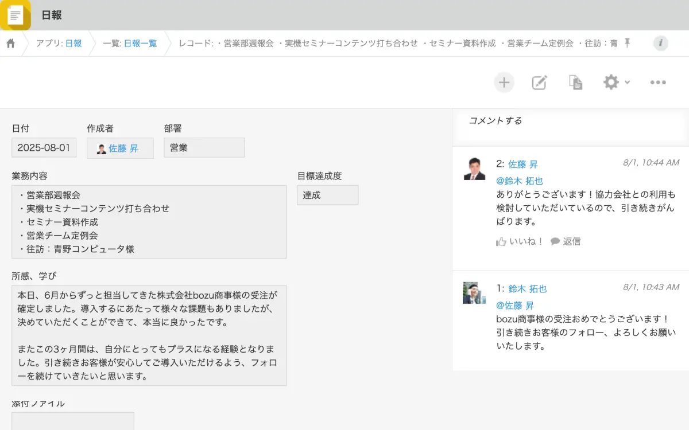Click the コメントする comment input box
The width and height of the screenshot is (689, 430).
(570, 121)
